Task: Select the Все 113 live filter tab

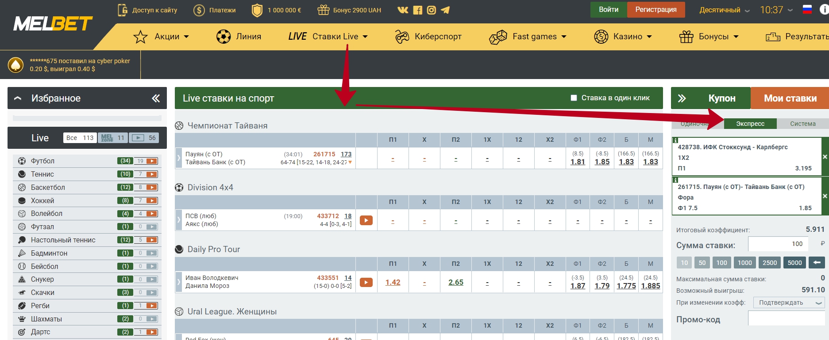Action: click(80, 138)
